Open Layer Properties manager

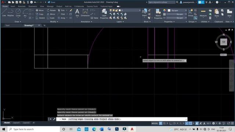104,14
